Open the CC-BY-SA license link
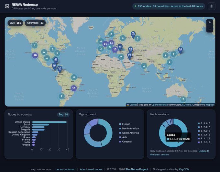 187,105
